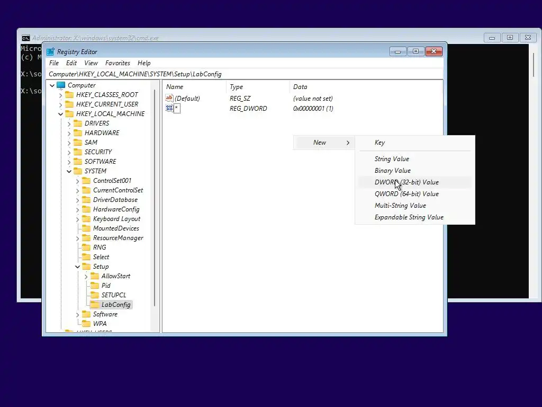Sort by the Data column header
This screenshot has height=407, width=542.
pyautogui.click(x=366, y=87)
